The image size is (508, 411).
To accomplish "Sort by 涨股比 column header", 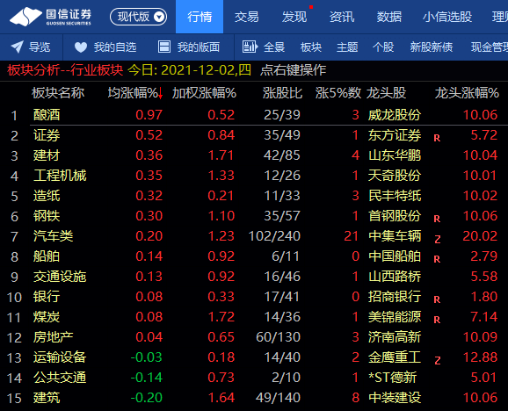I will click(282, 93).
